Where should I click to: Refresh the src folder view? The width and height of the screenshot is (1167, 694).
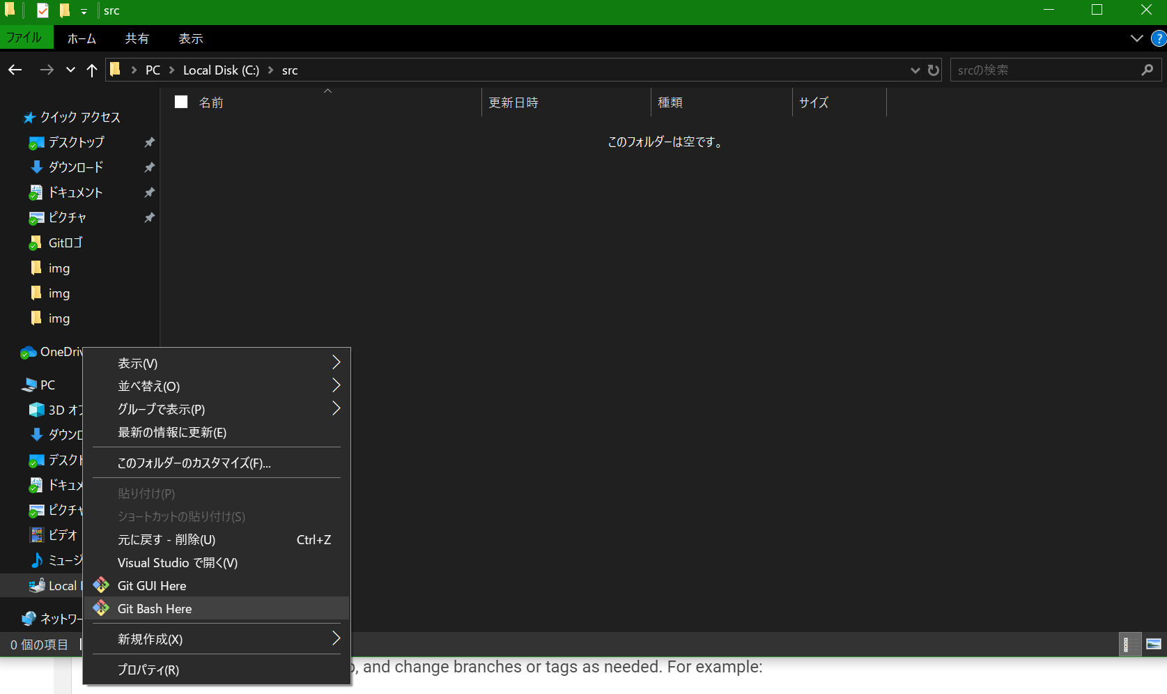(934, 70)
